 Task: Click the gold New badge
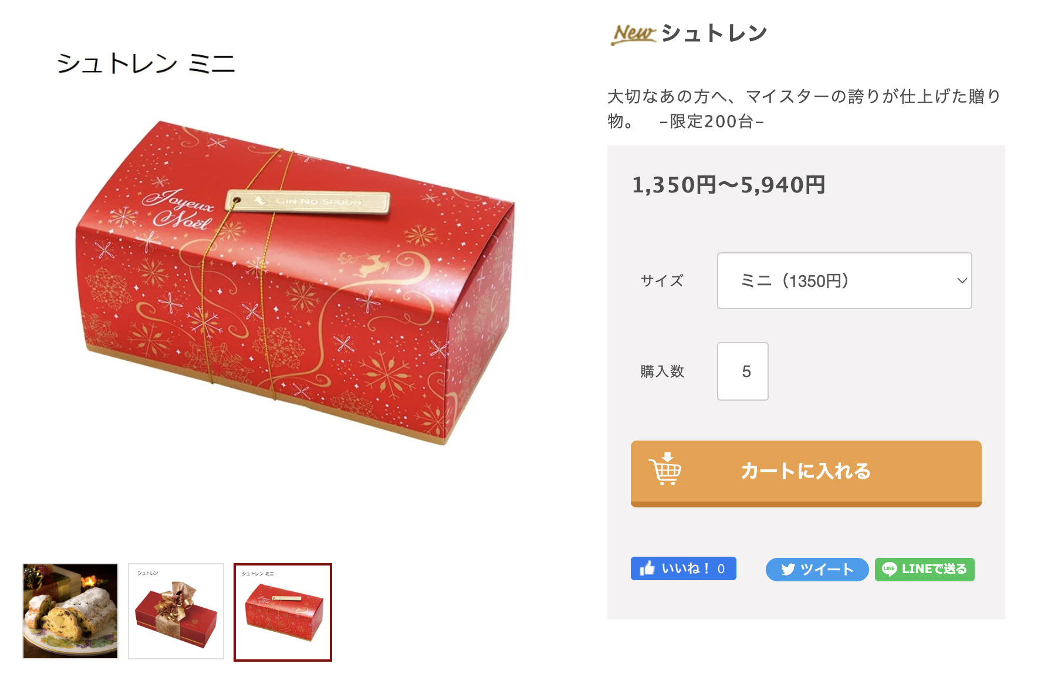[634, 34]
